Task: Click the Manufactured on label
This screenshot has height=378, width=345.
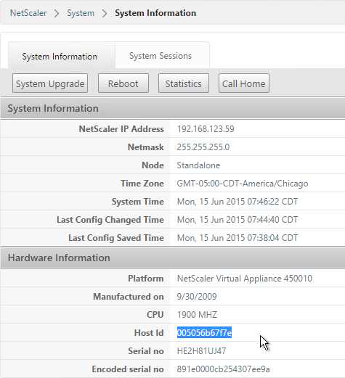Action: (129, 297)
